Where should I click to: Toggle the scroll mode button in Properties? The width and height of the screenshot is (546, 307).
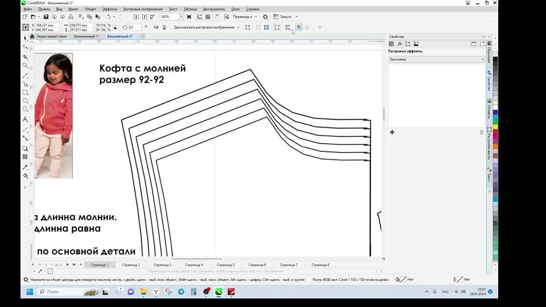point(474,44)
